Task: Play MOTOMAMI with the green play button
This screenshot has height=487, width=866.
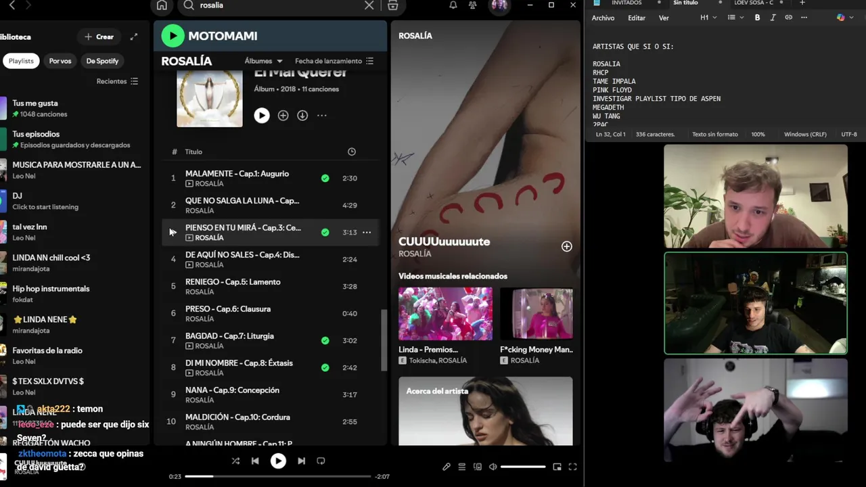Action: coord(173,36)
